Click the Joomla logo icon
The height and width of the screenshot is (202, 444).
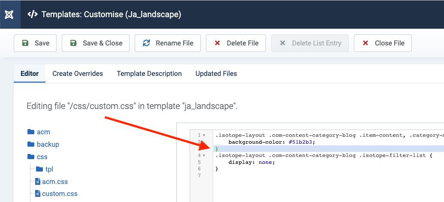[x=9, y=14]
